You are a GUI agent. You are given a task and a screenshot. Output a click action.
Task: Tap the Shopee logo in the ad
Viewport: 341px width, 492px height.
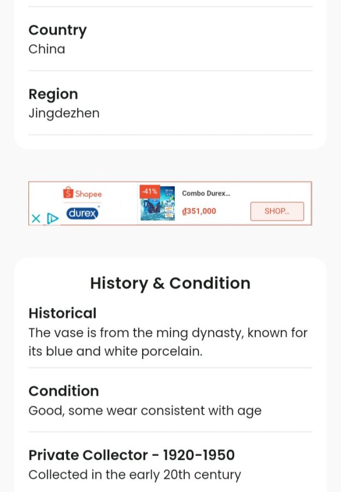pyautogui.click(x=82, y=193)
